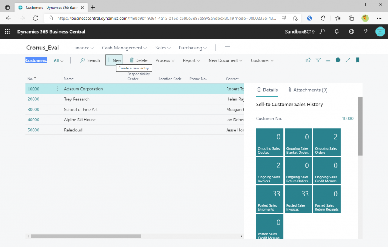Open the hamburger menu next to Purchasing
388x247 pixels.
click(x=227, y=48)
